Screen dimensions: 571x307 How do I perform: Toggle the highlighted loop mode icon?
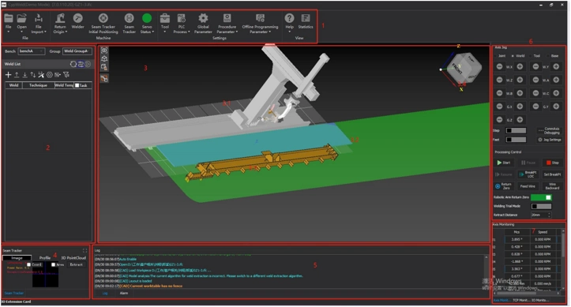coord(81,64)
